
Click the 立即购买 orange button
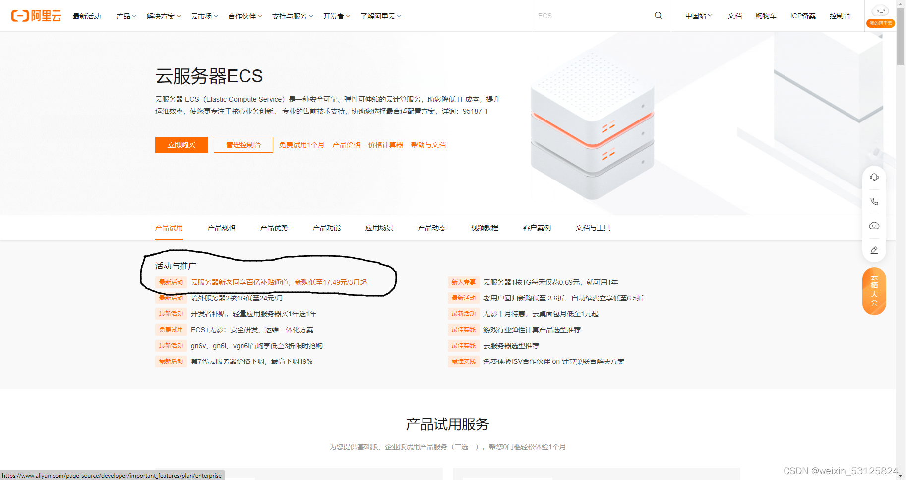point(181,145)
